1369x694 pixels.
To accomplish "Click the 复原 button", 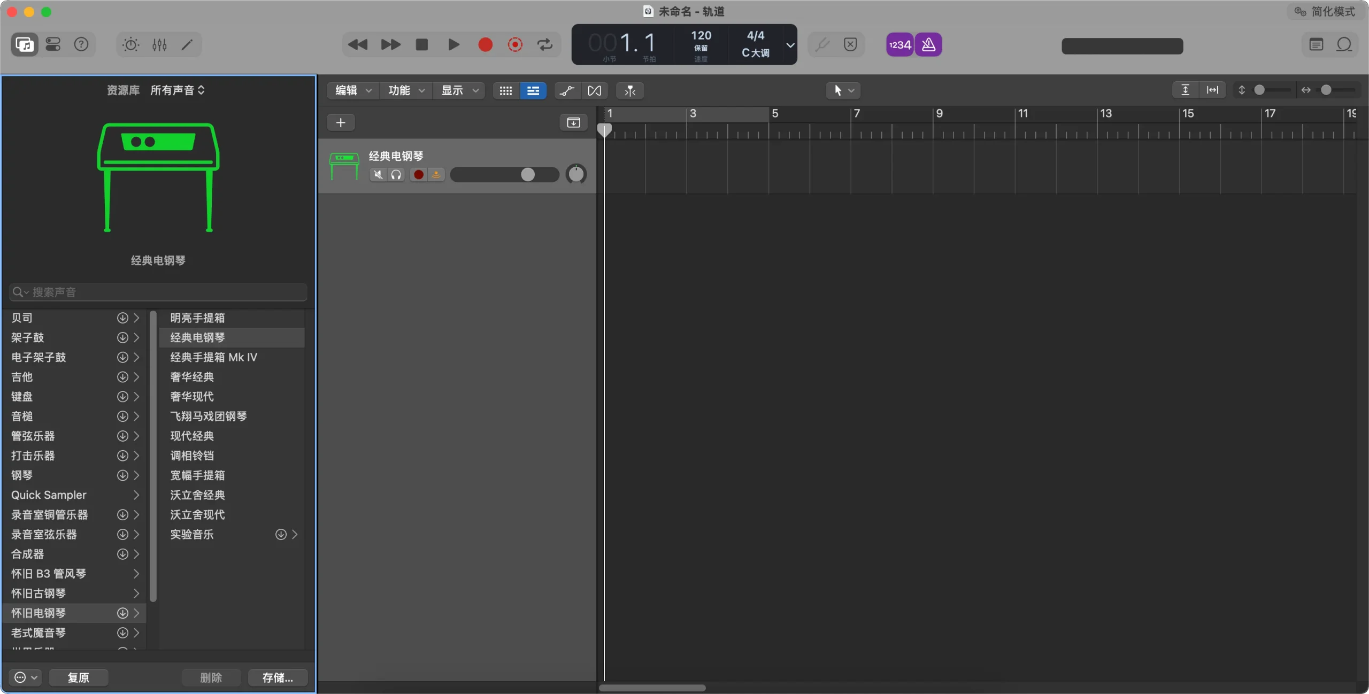I will (x=78, y=677).
